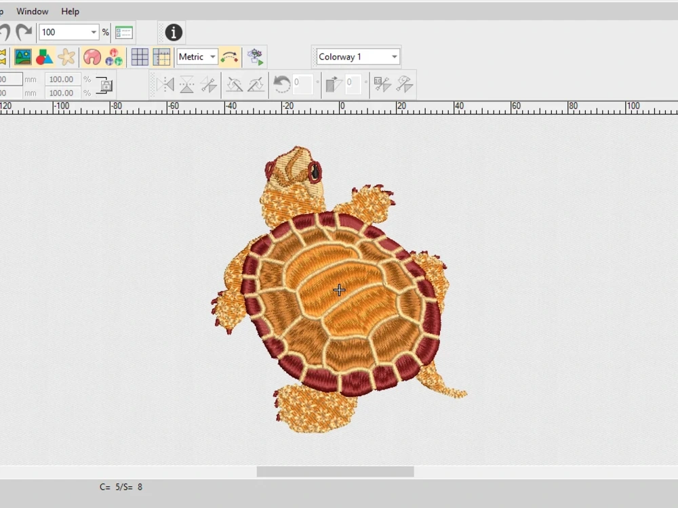Toggle the grid display
This screenshot has width=678, height=508.
pyautogui.click(x=139, y=57)
